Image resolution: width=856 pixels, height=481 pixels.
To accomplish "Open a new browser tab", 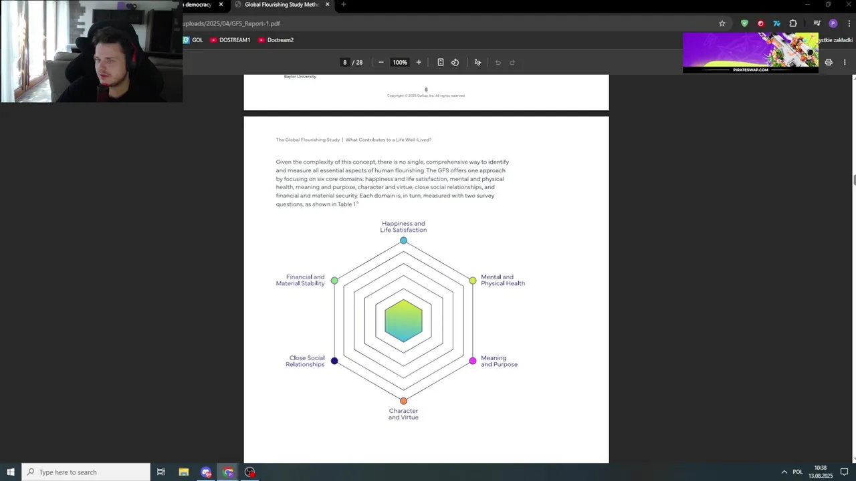I will 343,5.
